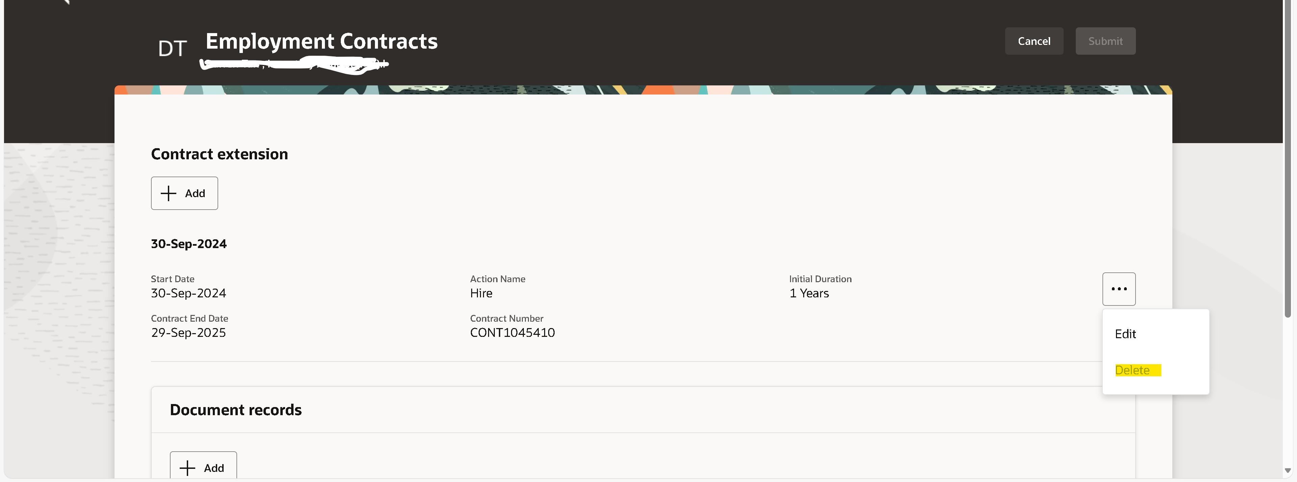Viewport: 1297px width, 482px height.
Task: Click the Action Name value Hire
Action: click(481, 293)
